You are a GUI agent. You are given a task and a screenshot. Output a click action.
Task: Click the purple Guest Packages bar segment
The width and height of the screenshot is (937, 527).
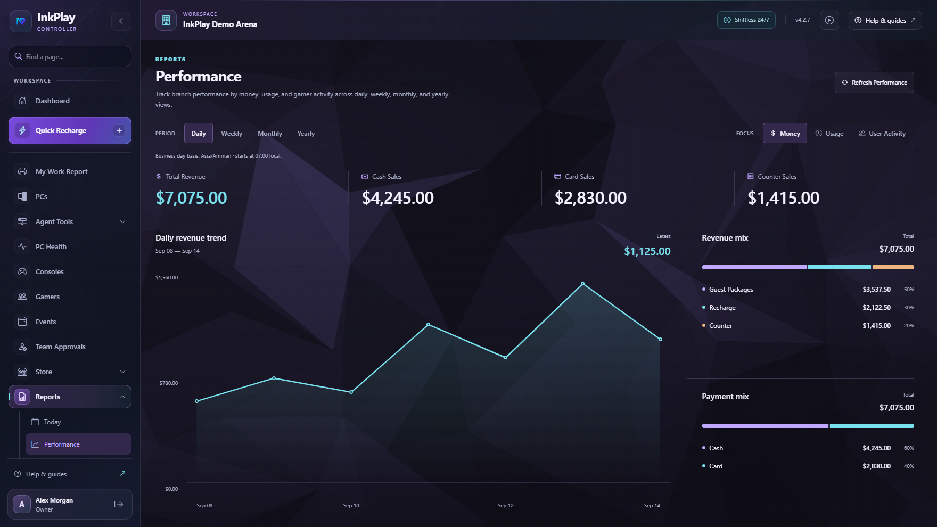pyautogui.click(x=754, y=267)
